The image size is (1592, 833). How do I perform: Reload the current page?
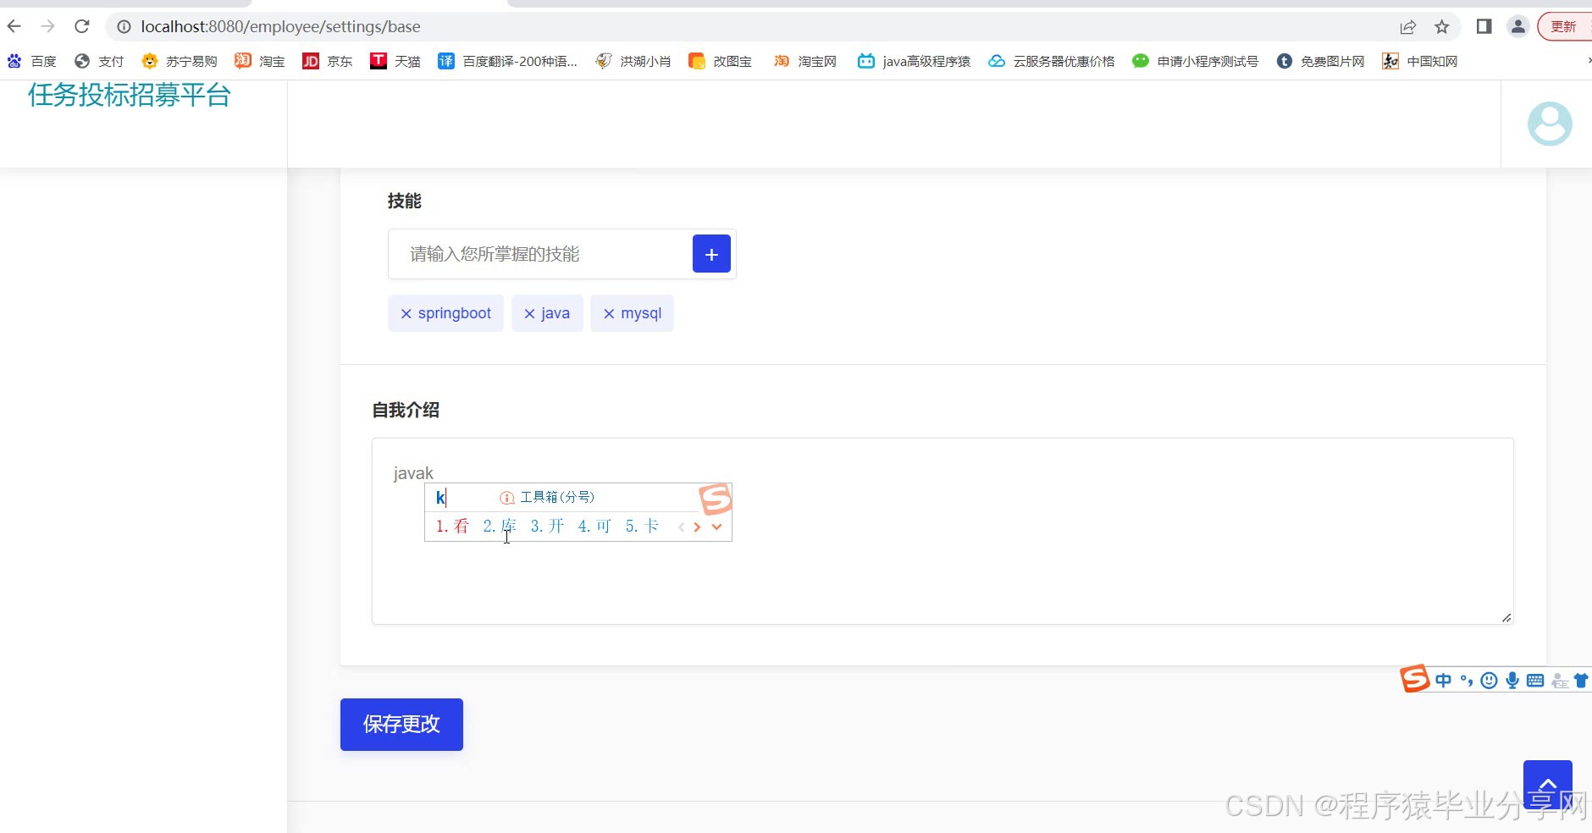tap(82, 26)
